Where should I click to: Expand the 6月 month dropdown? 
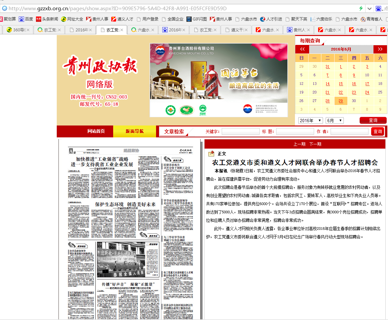click(335, 121)
